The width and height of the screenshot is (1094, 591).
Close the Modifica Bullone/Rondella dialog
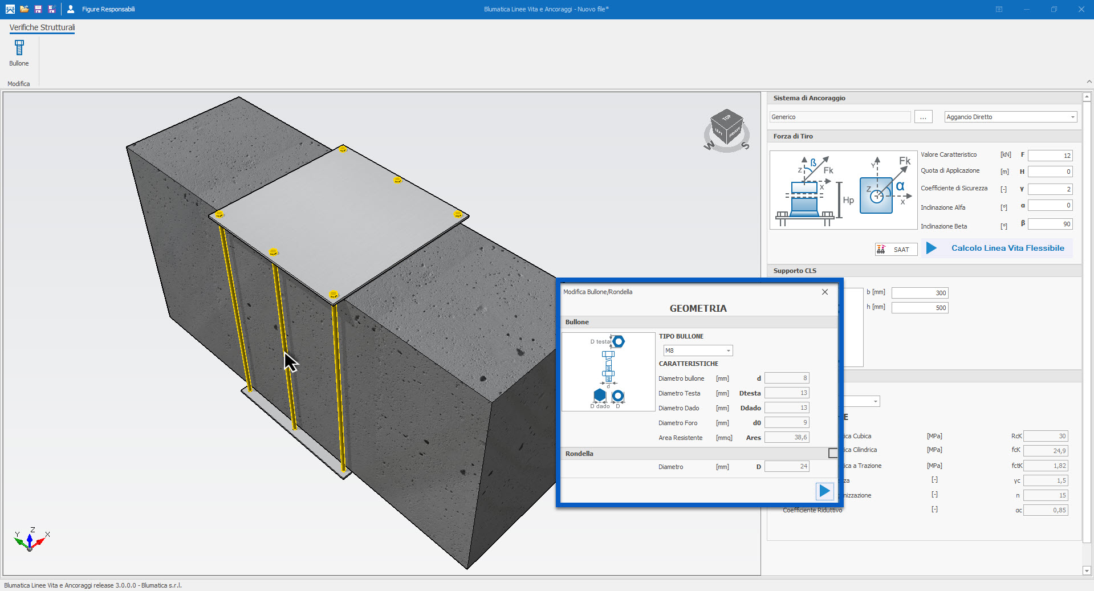coord(824,292)
